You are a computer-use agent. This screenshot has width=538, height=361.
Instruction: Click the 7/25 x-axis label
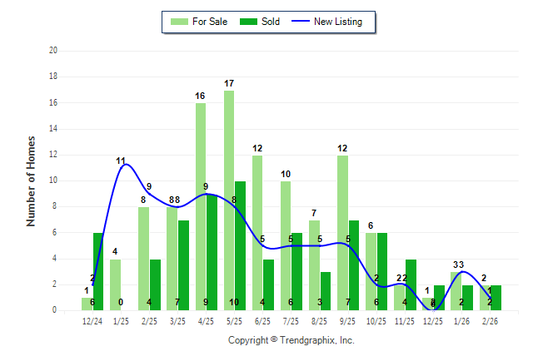(x=291, y=320)
